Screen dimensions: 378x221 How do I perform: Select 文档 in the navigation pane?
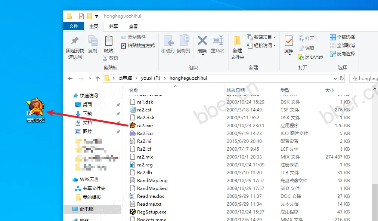coord(84,123)
